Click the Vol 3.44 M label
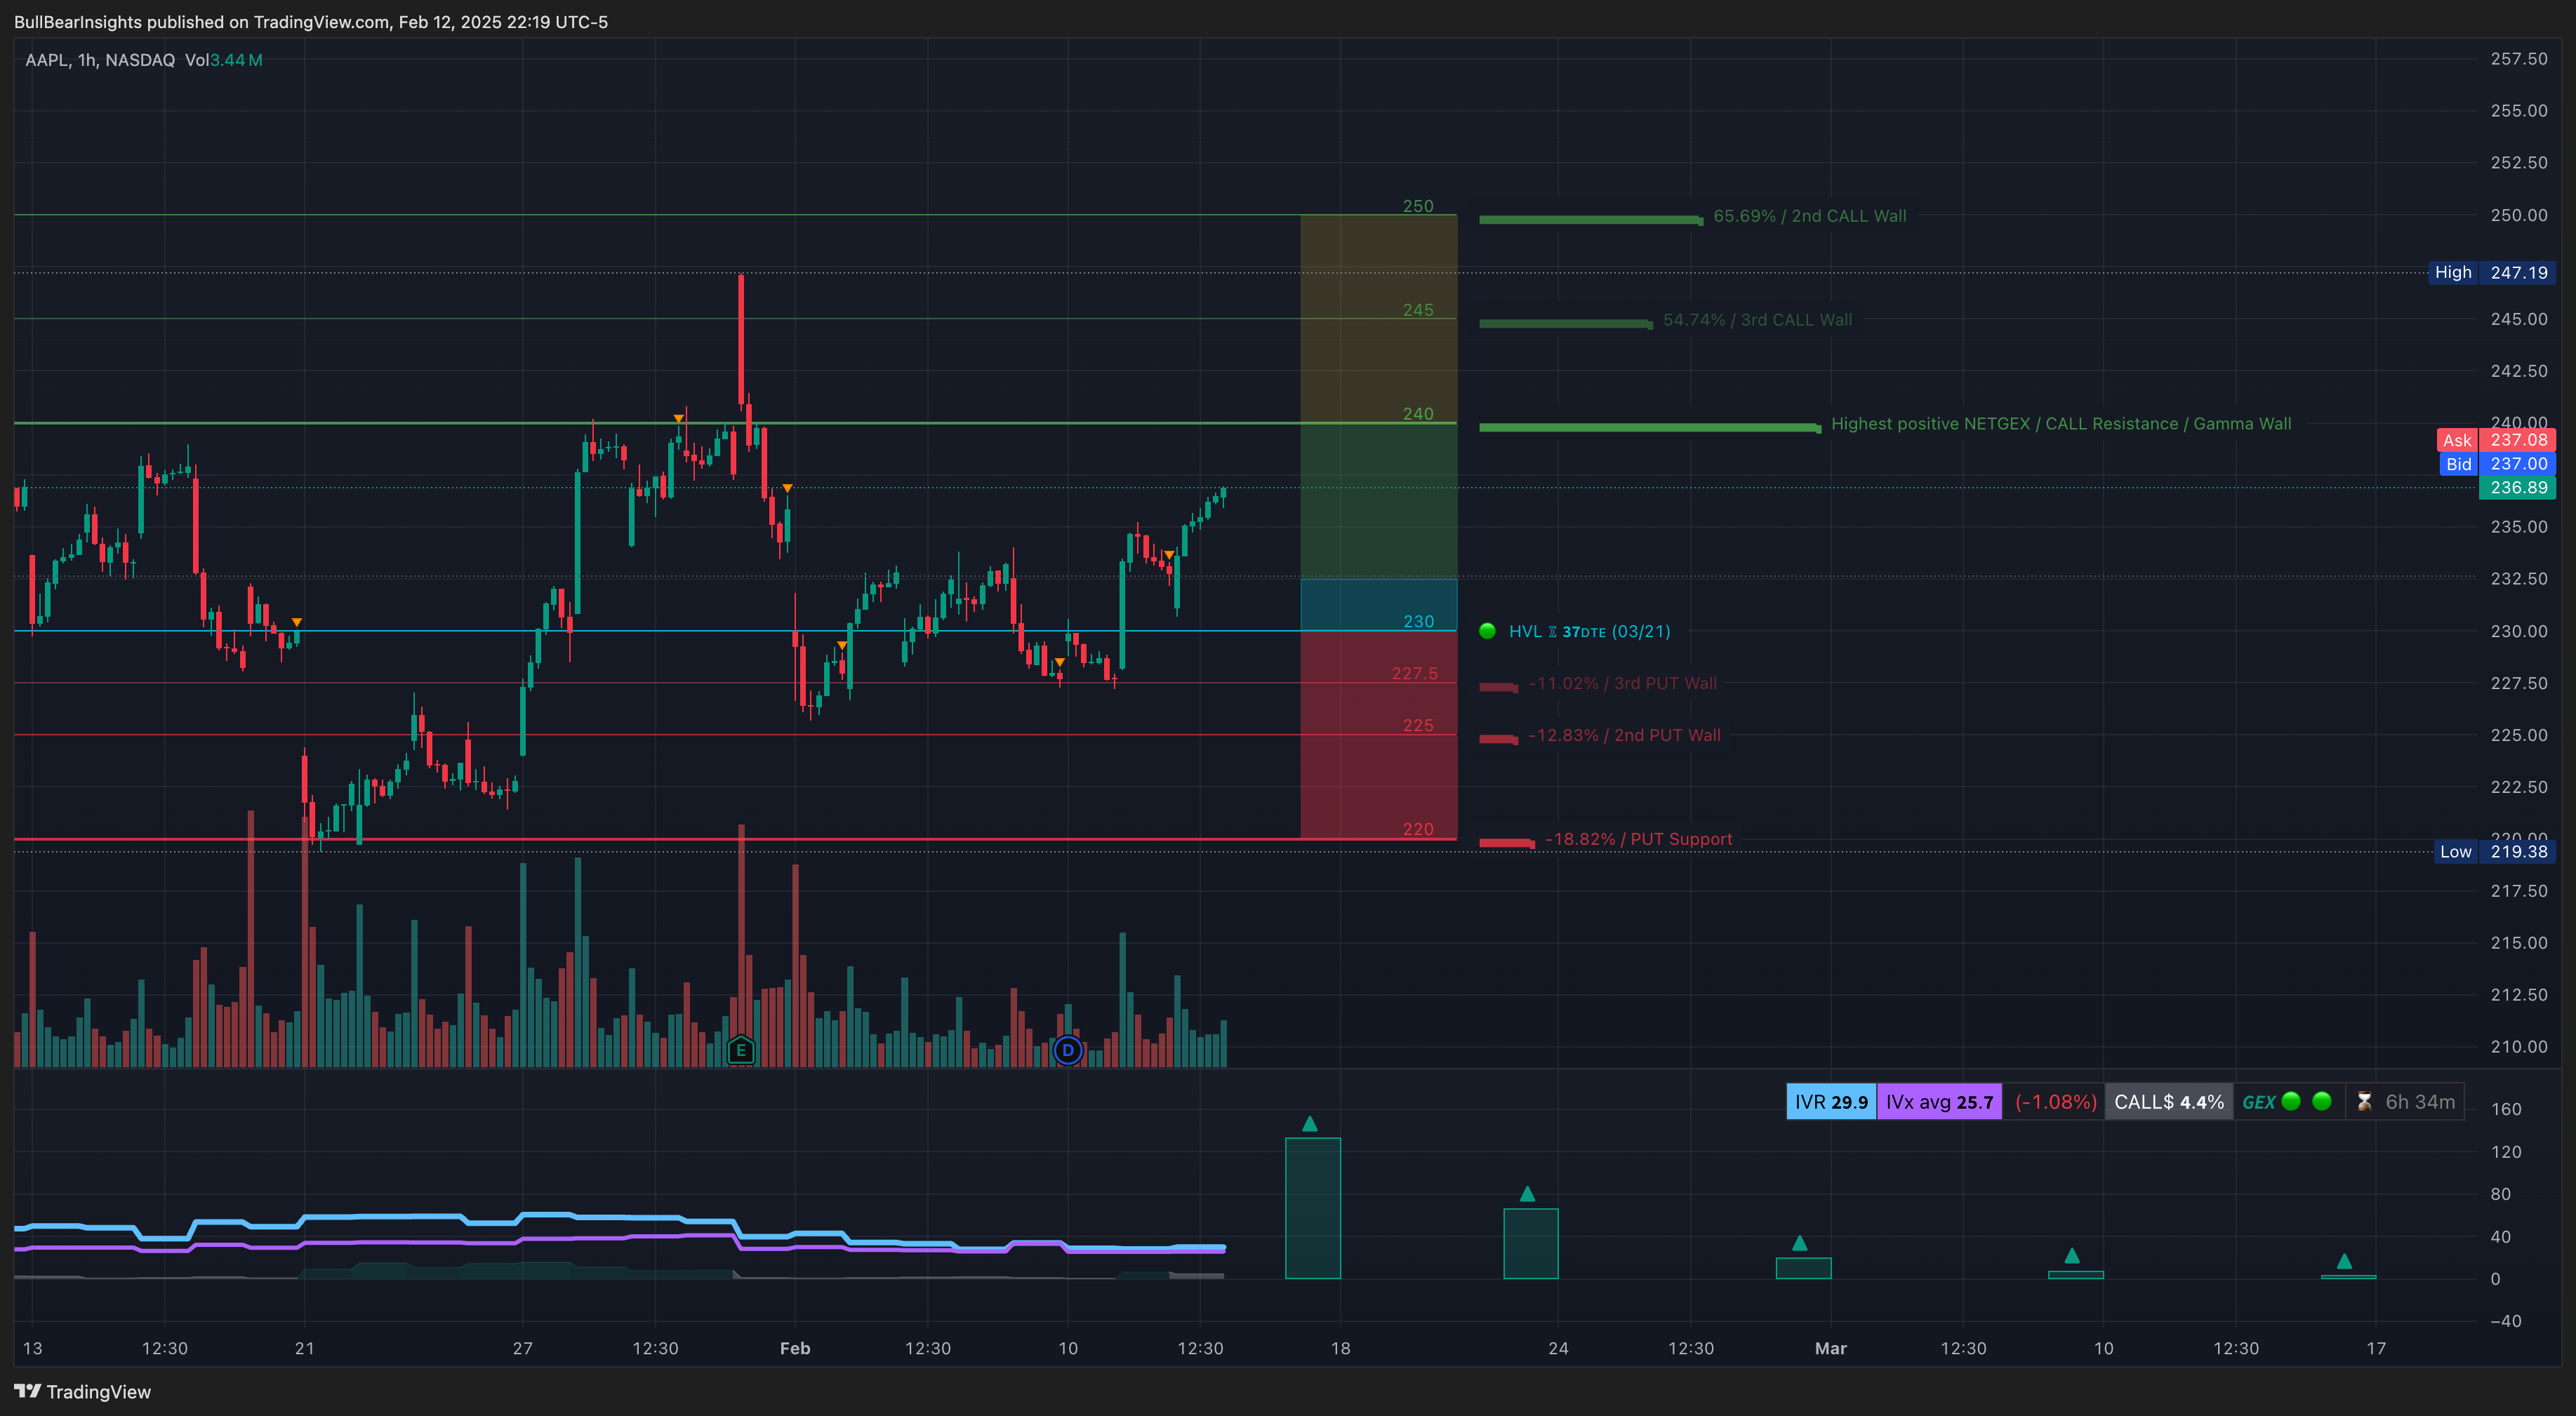 (224, 60)
